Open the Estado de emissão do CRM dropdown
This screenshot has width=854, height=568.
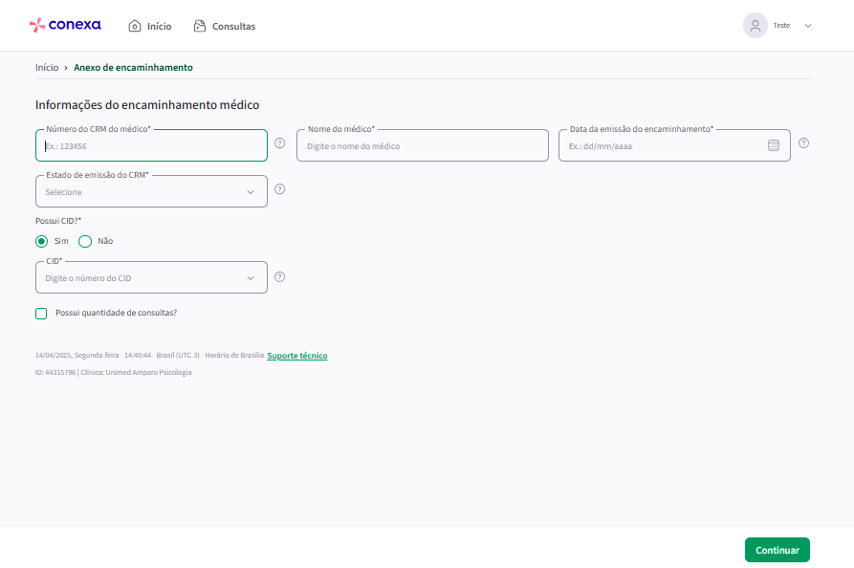[151, 191]
